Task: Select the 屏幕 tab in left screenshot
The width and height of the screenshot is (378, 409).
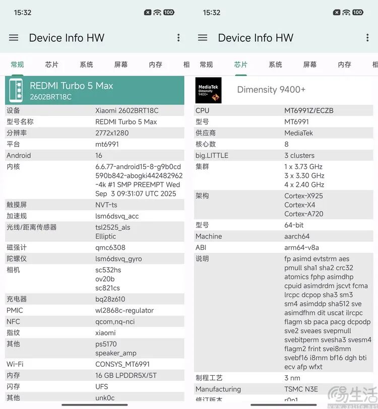Action: point(121,64)
